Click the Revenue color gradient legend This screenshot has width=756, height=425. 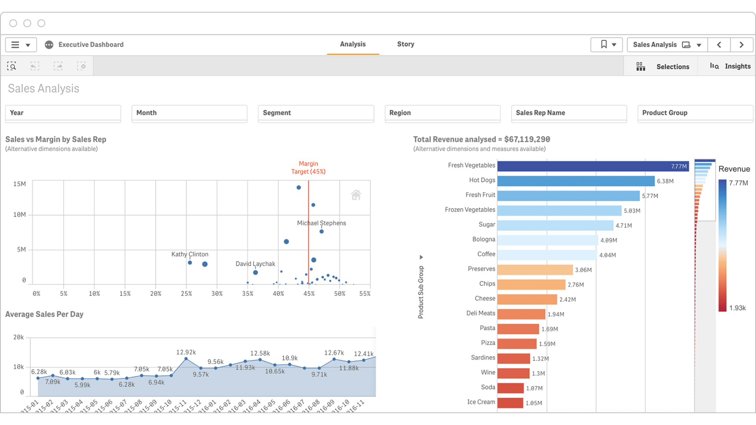click(723, 245)
